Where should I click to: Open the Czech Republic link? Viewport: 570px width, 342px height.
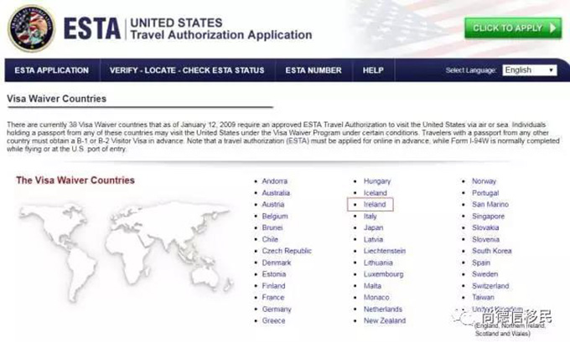point(286,251)
